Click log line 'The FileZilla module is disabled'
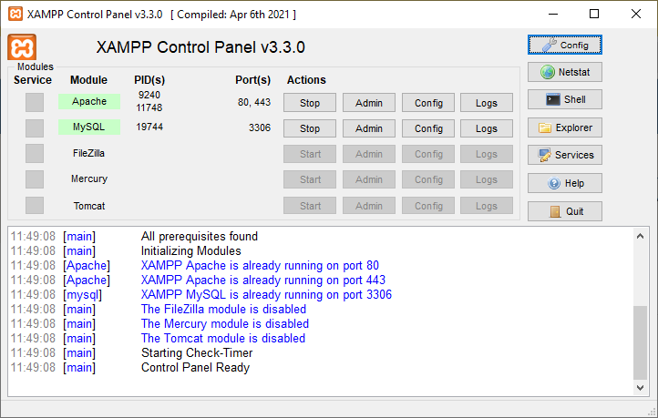The height and width of the screenshot is (418, 658). point(223,309)
